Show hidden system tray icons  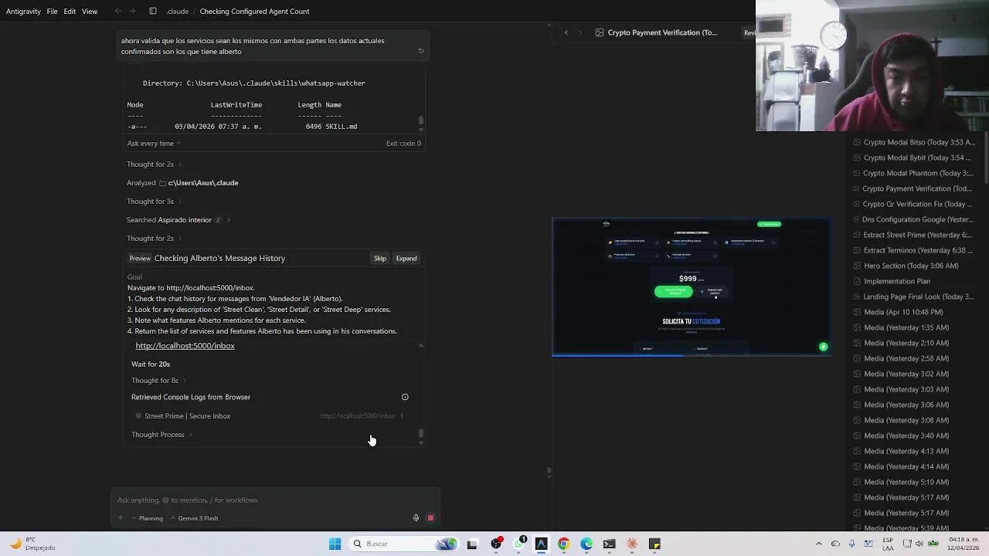tap(819, 544)
